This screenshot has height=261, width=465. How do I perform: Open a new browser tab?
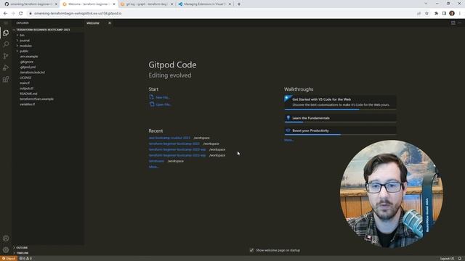239,4
